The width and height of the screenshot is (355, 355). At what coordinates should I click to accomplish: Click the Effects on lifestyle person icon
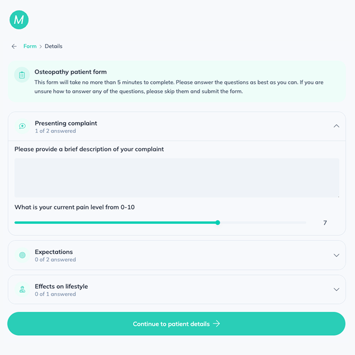22,290
